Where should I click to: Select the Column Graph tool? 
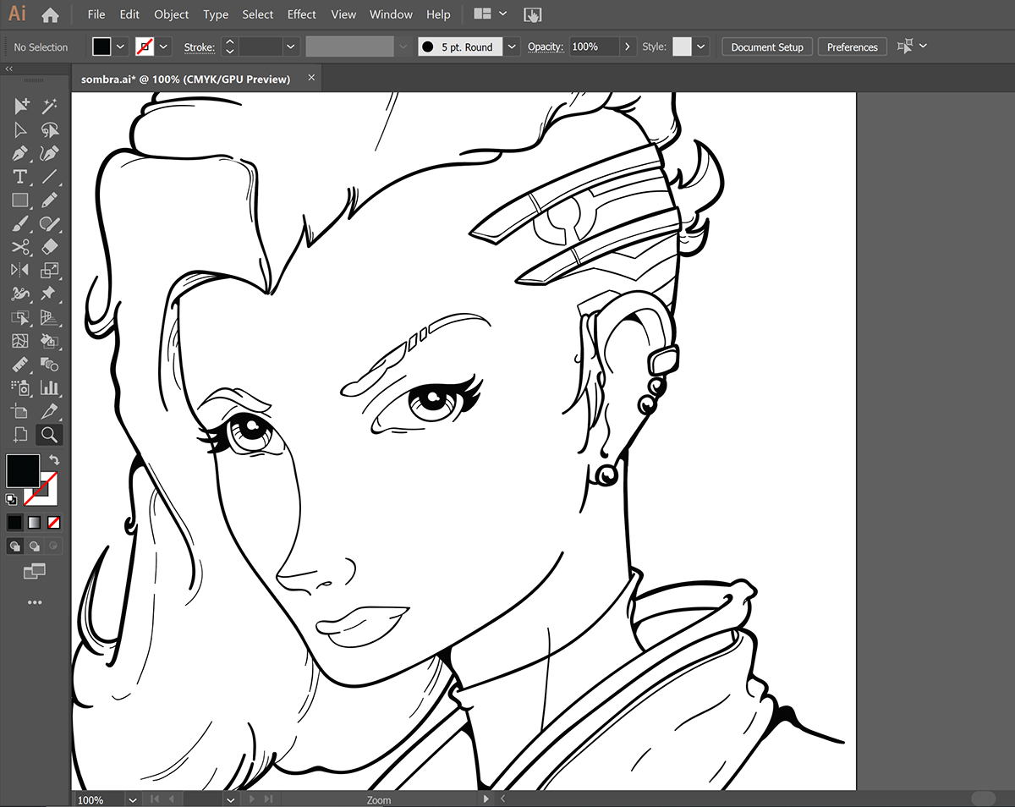click(50, 387)
